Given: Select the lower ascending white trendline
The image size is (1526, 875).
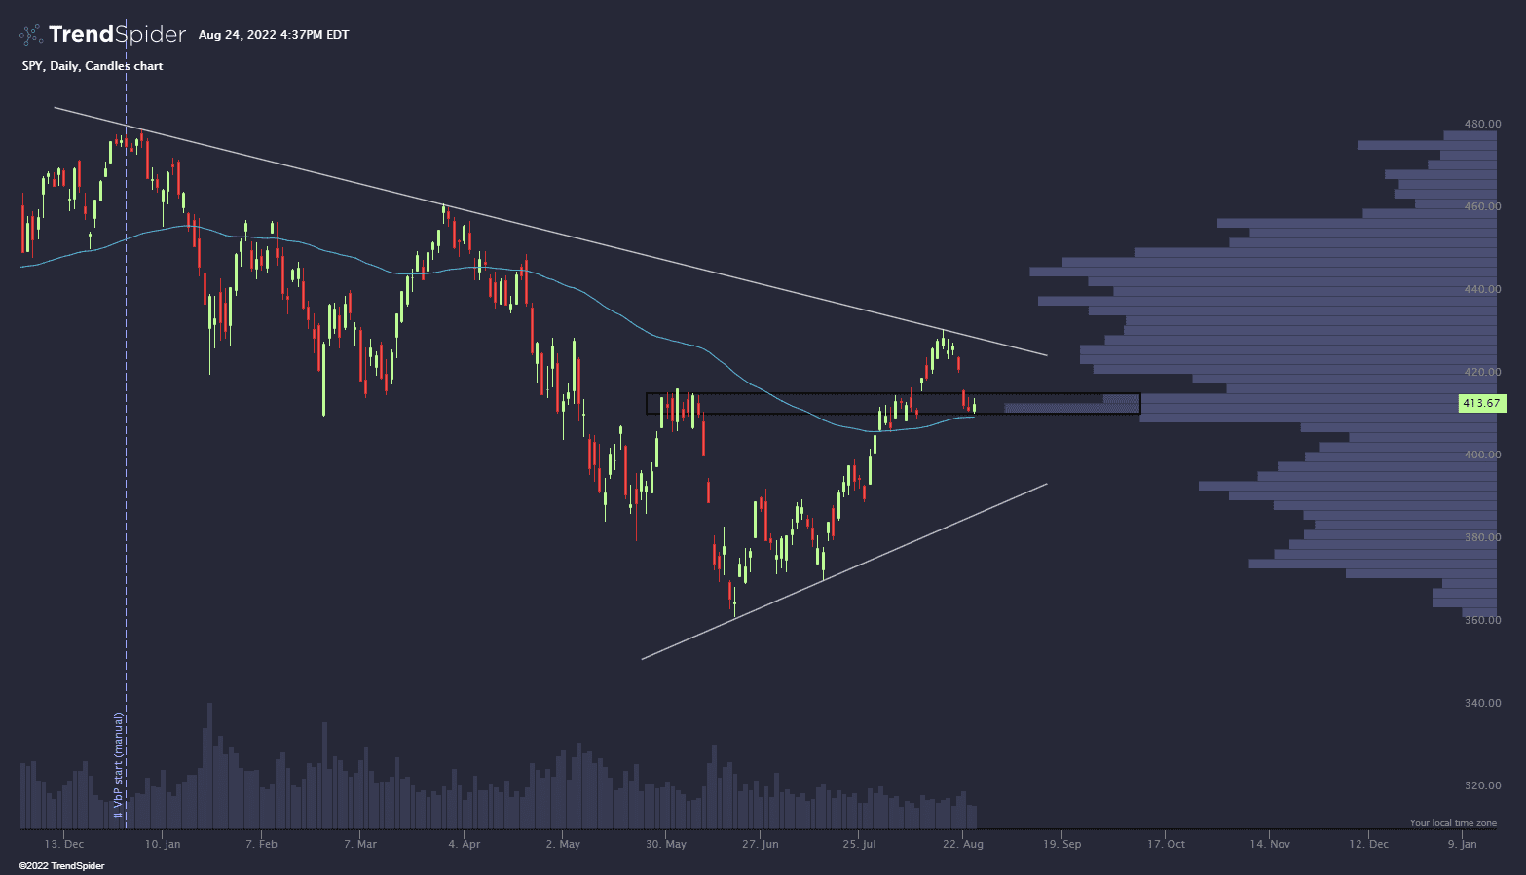Looking at the screenshot, I should [x=844, y=571].
